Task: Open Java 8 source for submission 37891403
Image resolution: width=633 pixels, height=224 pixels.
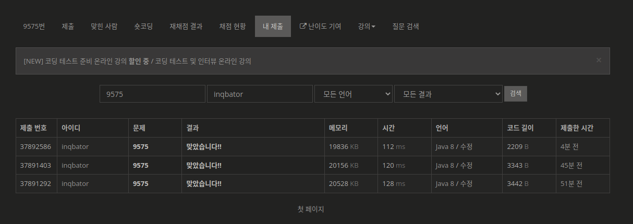Action: pyautogui.click(x=445, y=166)
